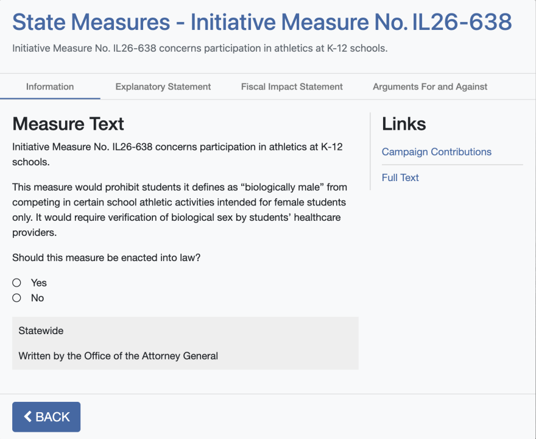Open the Campaign Contributions link
The image size is (536, 439).
tap(437, 152)
